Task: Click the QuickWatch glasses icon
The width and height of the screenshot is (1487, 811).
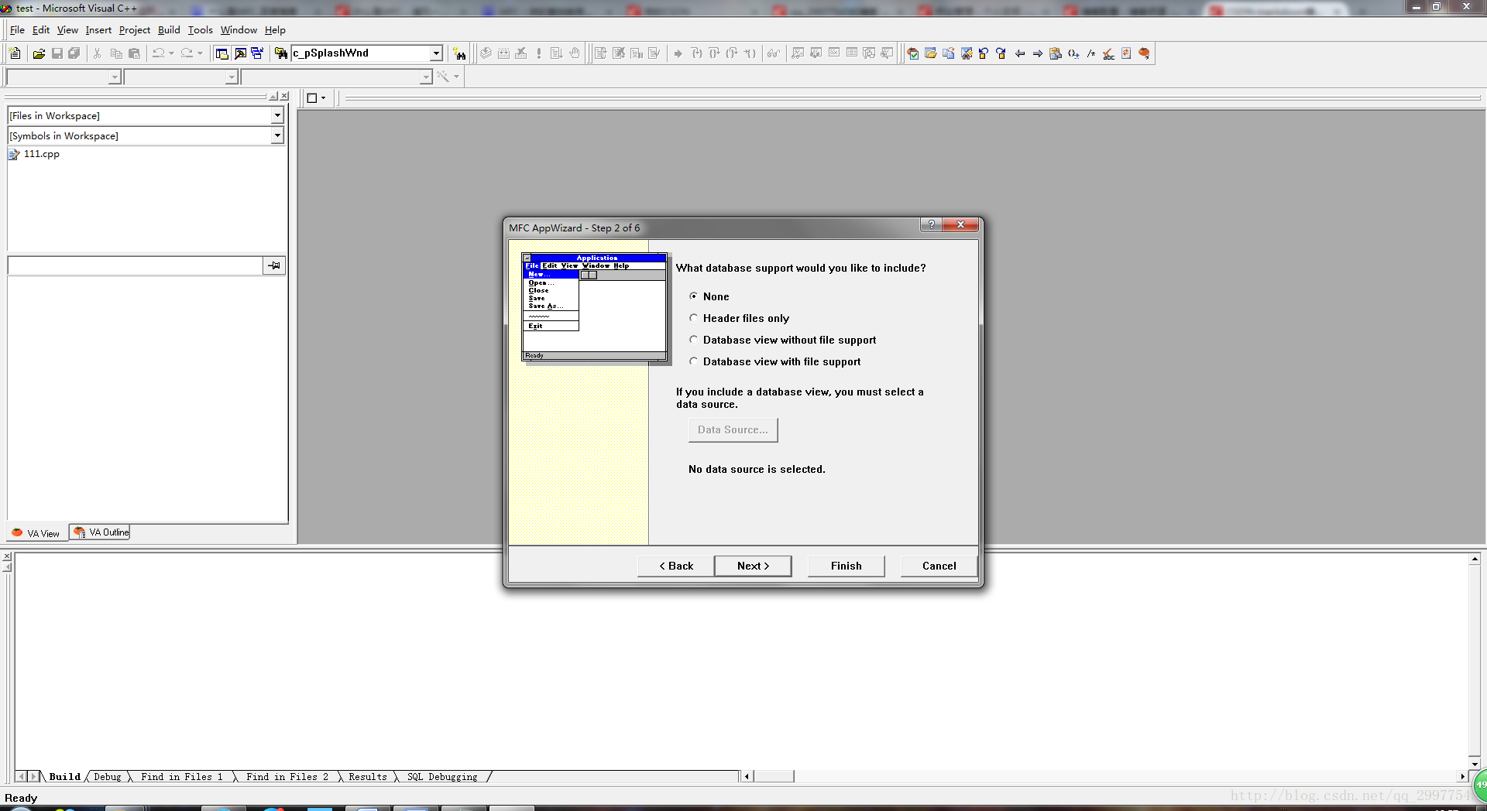Action: tap(773, 53)
